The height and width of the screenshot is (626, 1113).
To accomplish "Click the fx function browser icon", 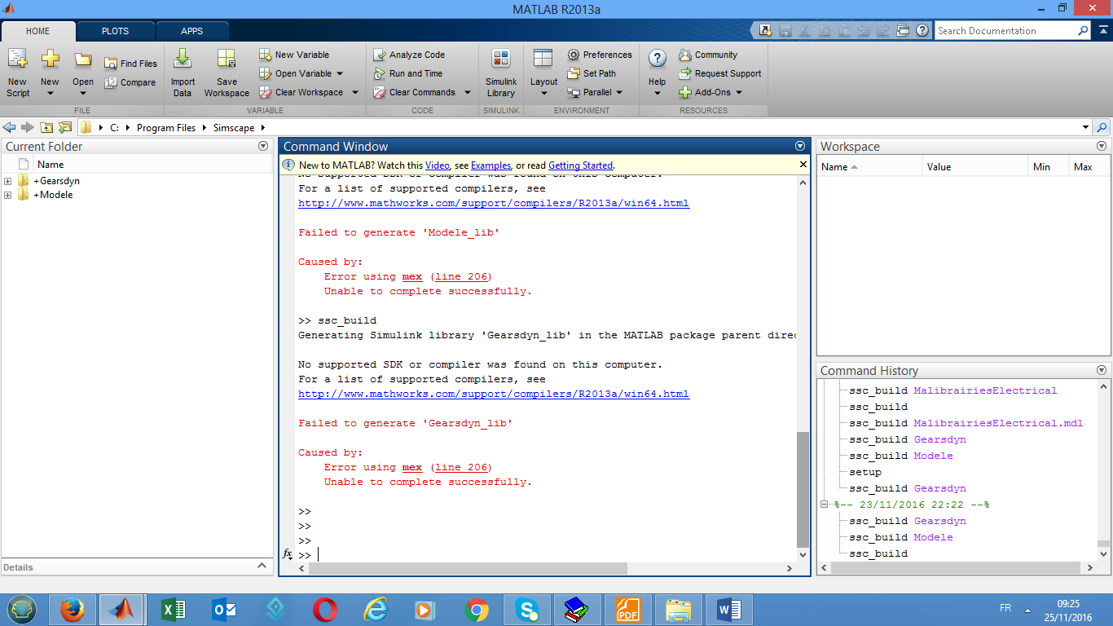I will pos(287,554).
